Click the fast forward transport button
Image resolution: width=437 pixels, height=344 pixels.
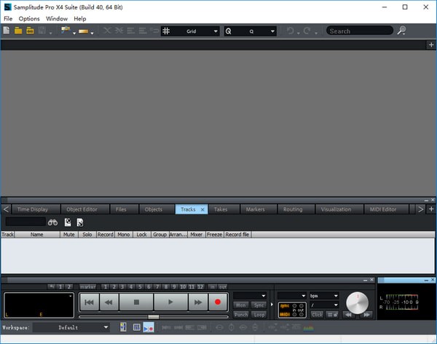click(198, 302)
